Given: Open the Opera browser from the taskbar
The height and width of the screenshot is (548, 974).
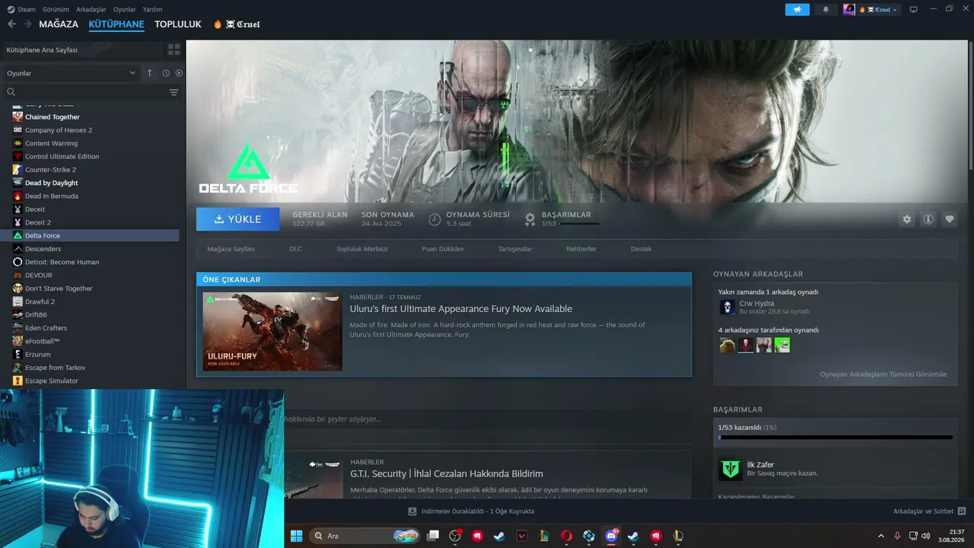Looking at the screenshot, I should 567,536.
